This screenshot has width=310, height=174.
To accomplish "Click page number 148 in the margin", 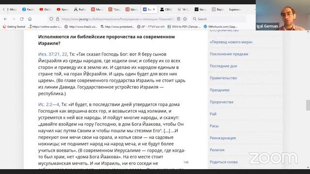I will 186,162.
